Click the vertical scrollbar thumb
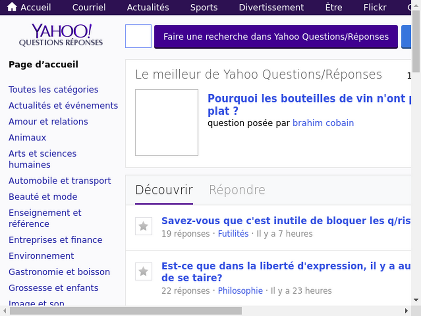The image size is (421, 316). [x=416, y=41]
